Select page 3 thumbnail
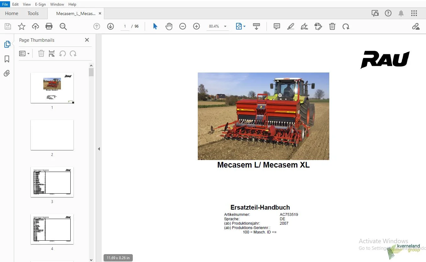The image size is (426, 262). [x=52, y=182]
